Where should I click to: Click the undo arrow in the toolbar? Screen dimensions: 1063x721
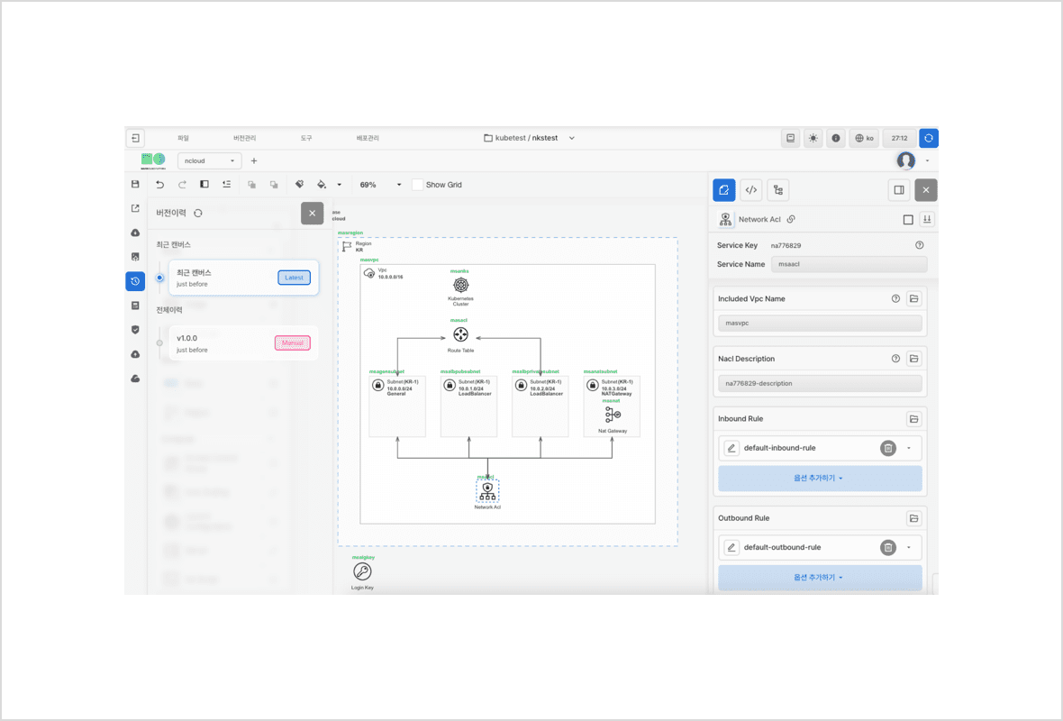pos(159,184)
